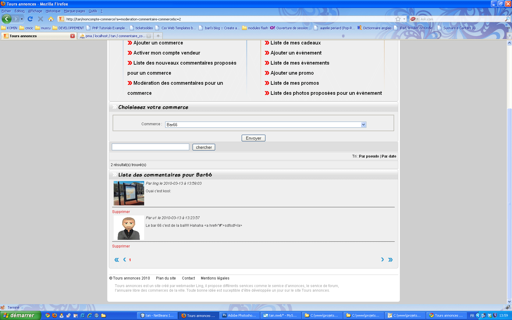The image size is (512, 320).
Task: Open the Commerce dropdown showing Bar66
Action: (x=265, y=125)
